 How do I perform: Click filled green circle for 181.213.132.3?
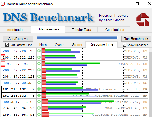(x=39, y=95)
